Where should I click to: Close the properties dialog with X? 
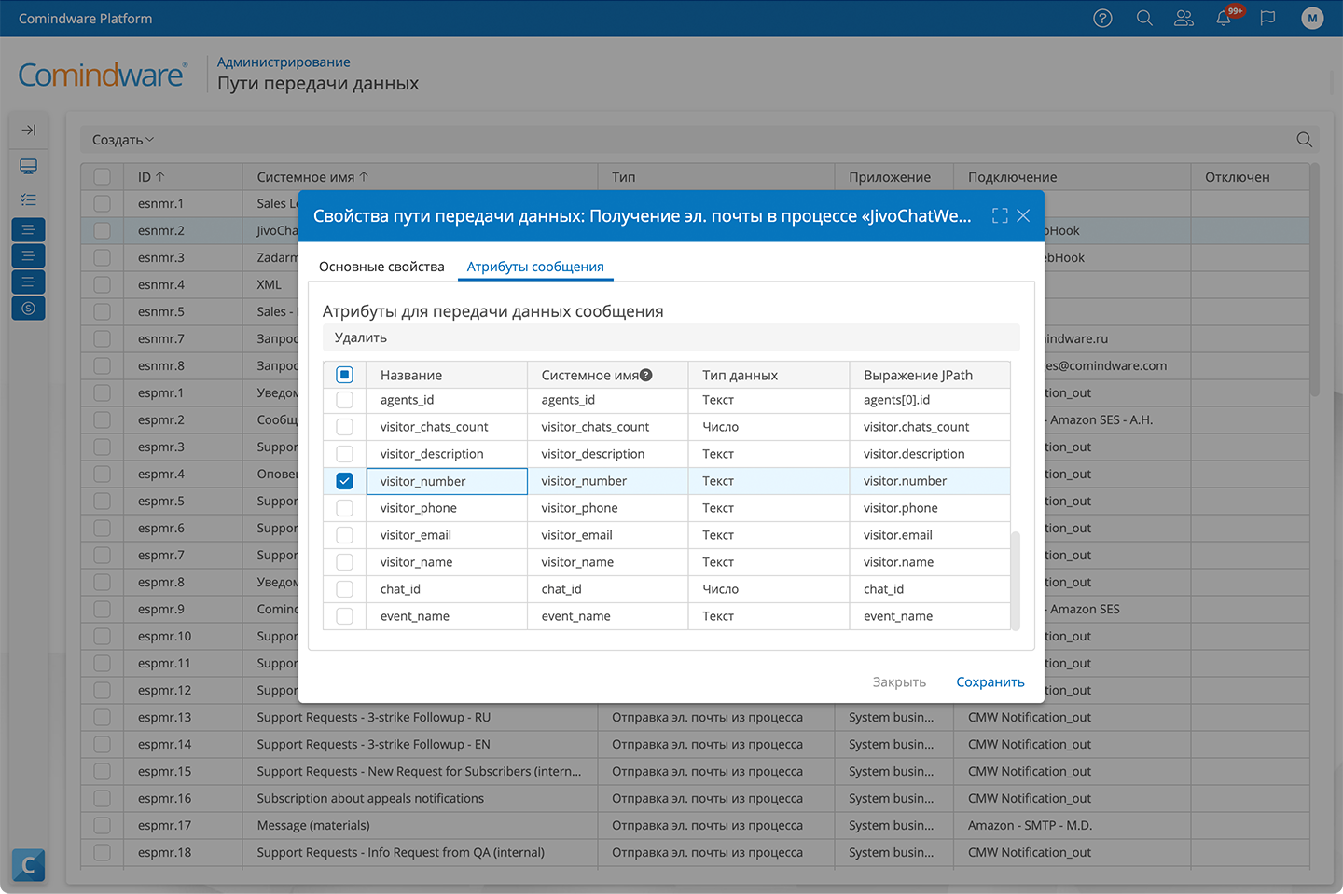tap(1023, 216)
